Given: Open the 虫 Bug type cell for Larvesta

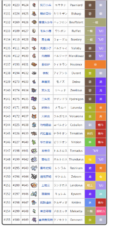Looking at the screenshot, I should 90,108.
